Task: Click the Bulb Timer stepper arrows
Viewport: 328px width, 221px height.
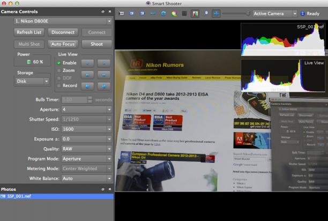Action: click(90, 100)
